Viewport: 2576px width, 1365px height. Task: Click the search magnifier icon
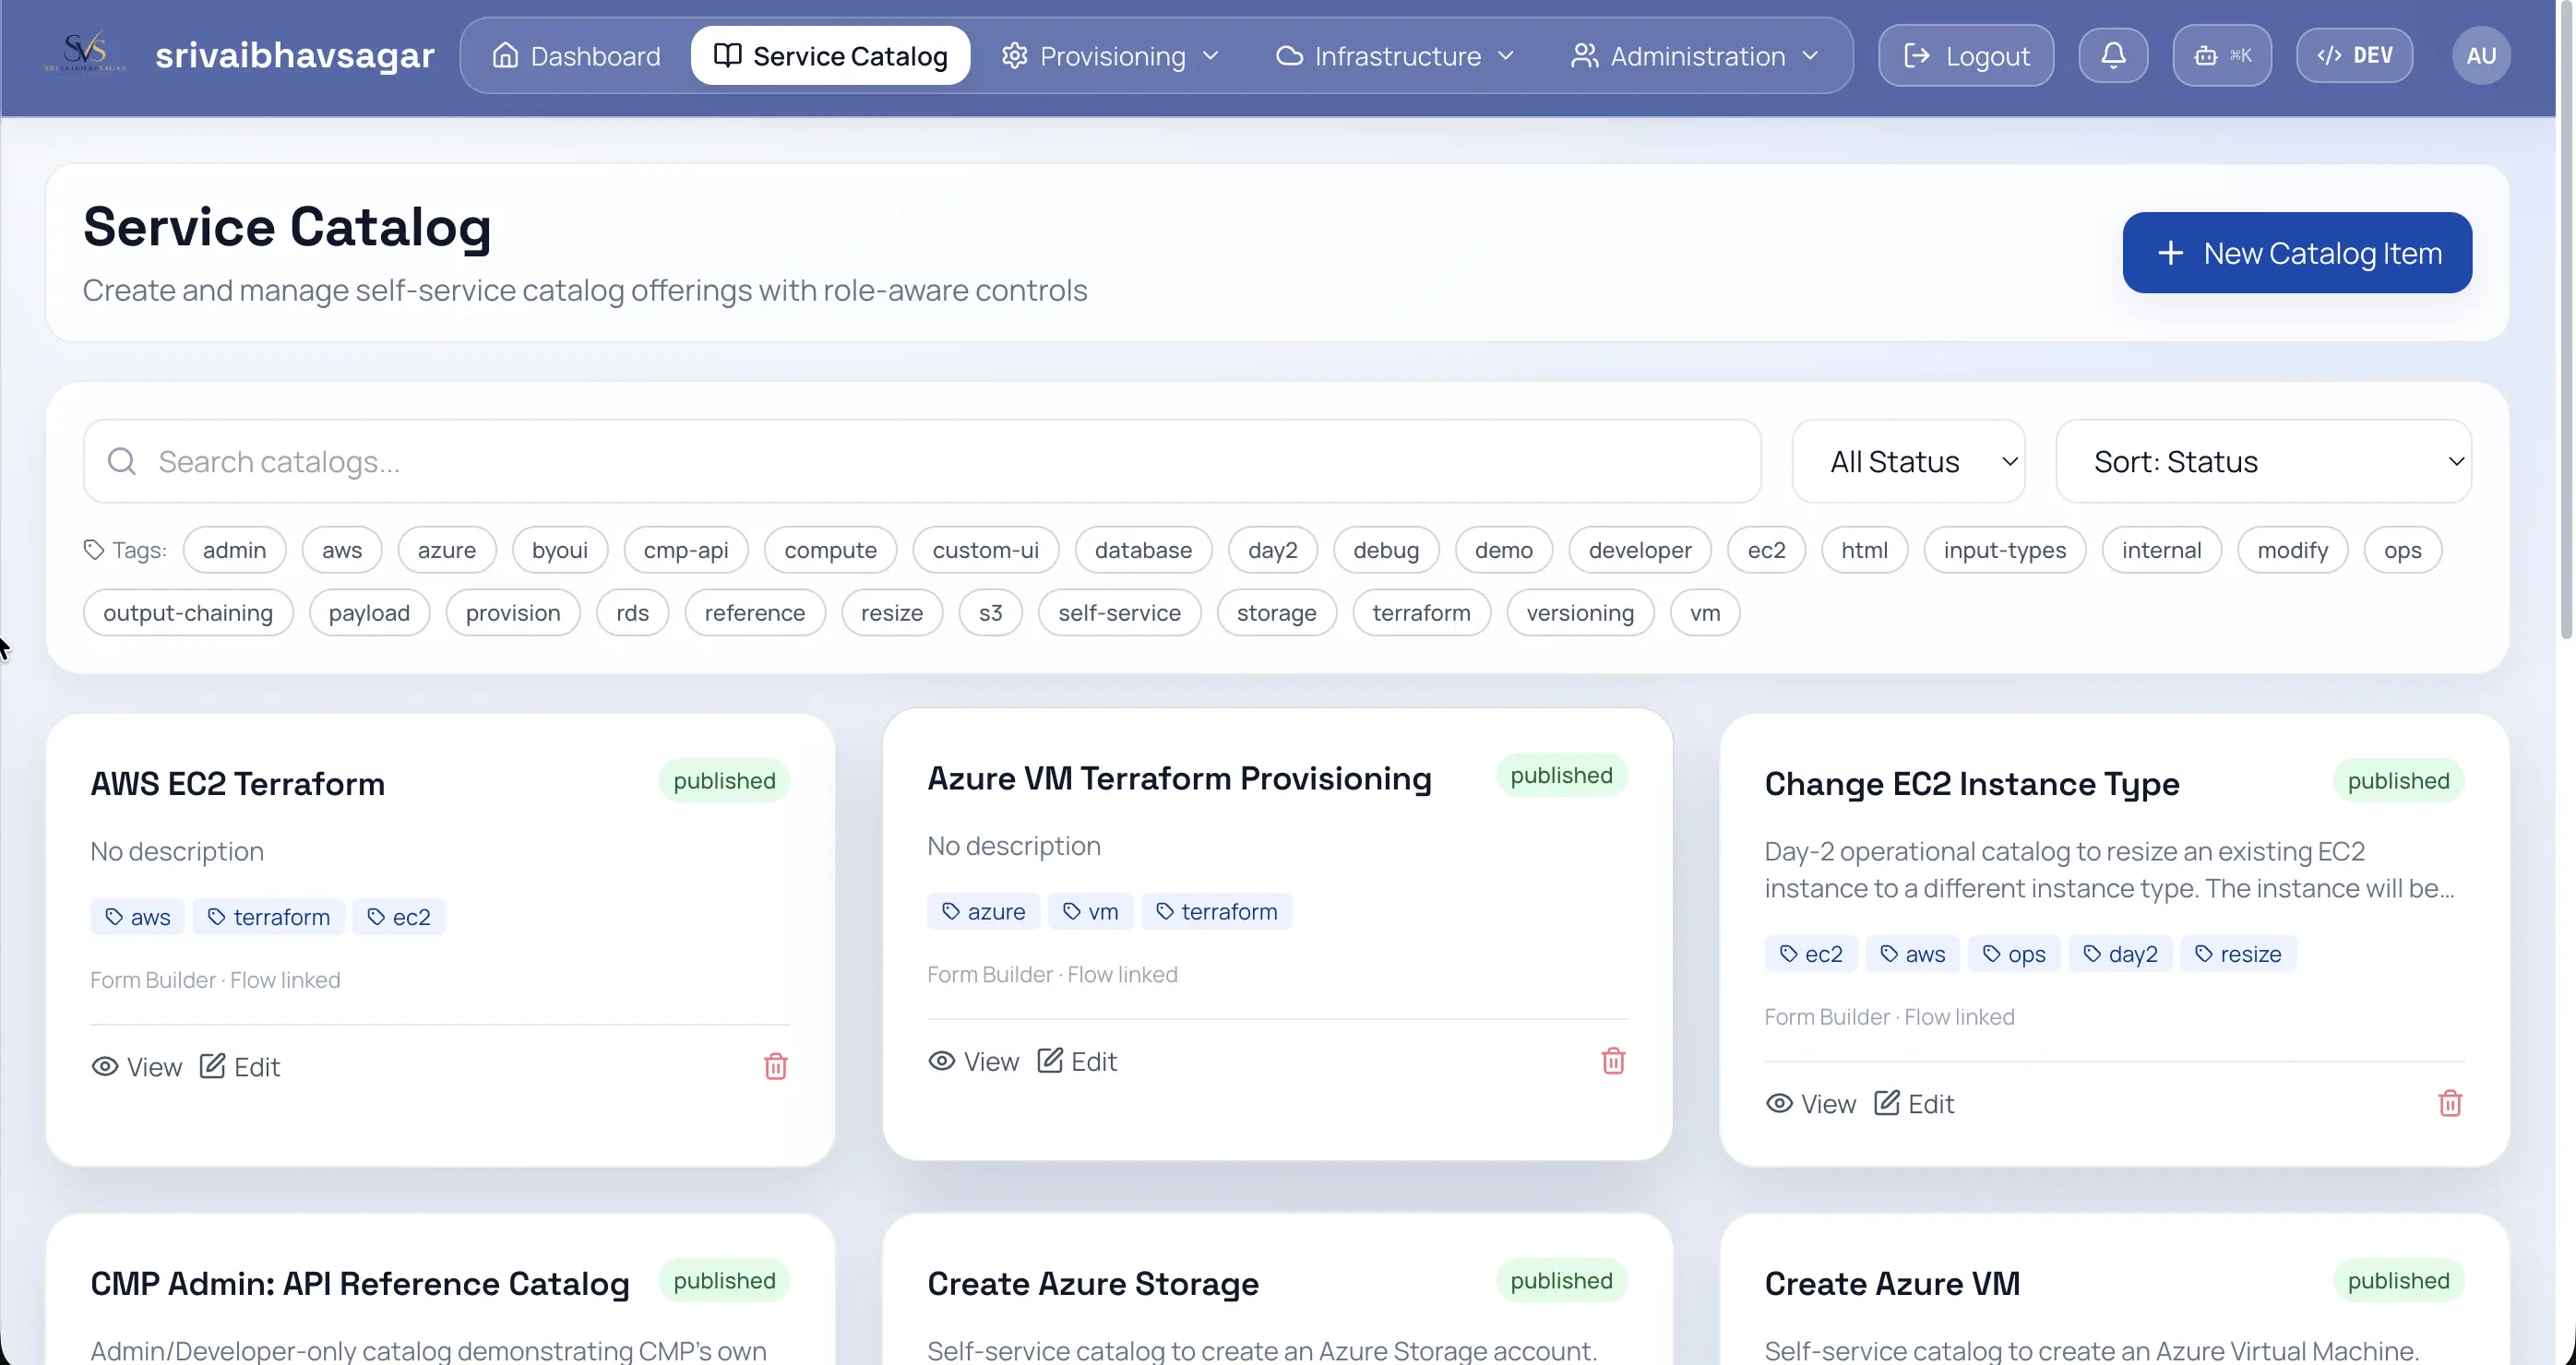point(122,460)
